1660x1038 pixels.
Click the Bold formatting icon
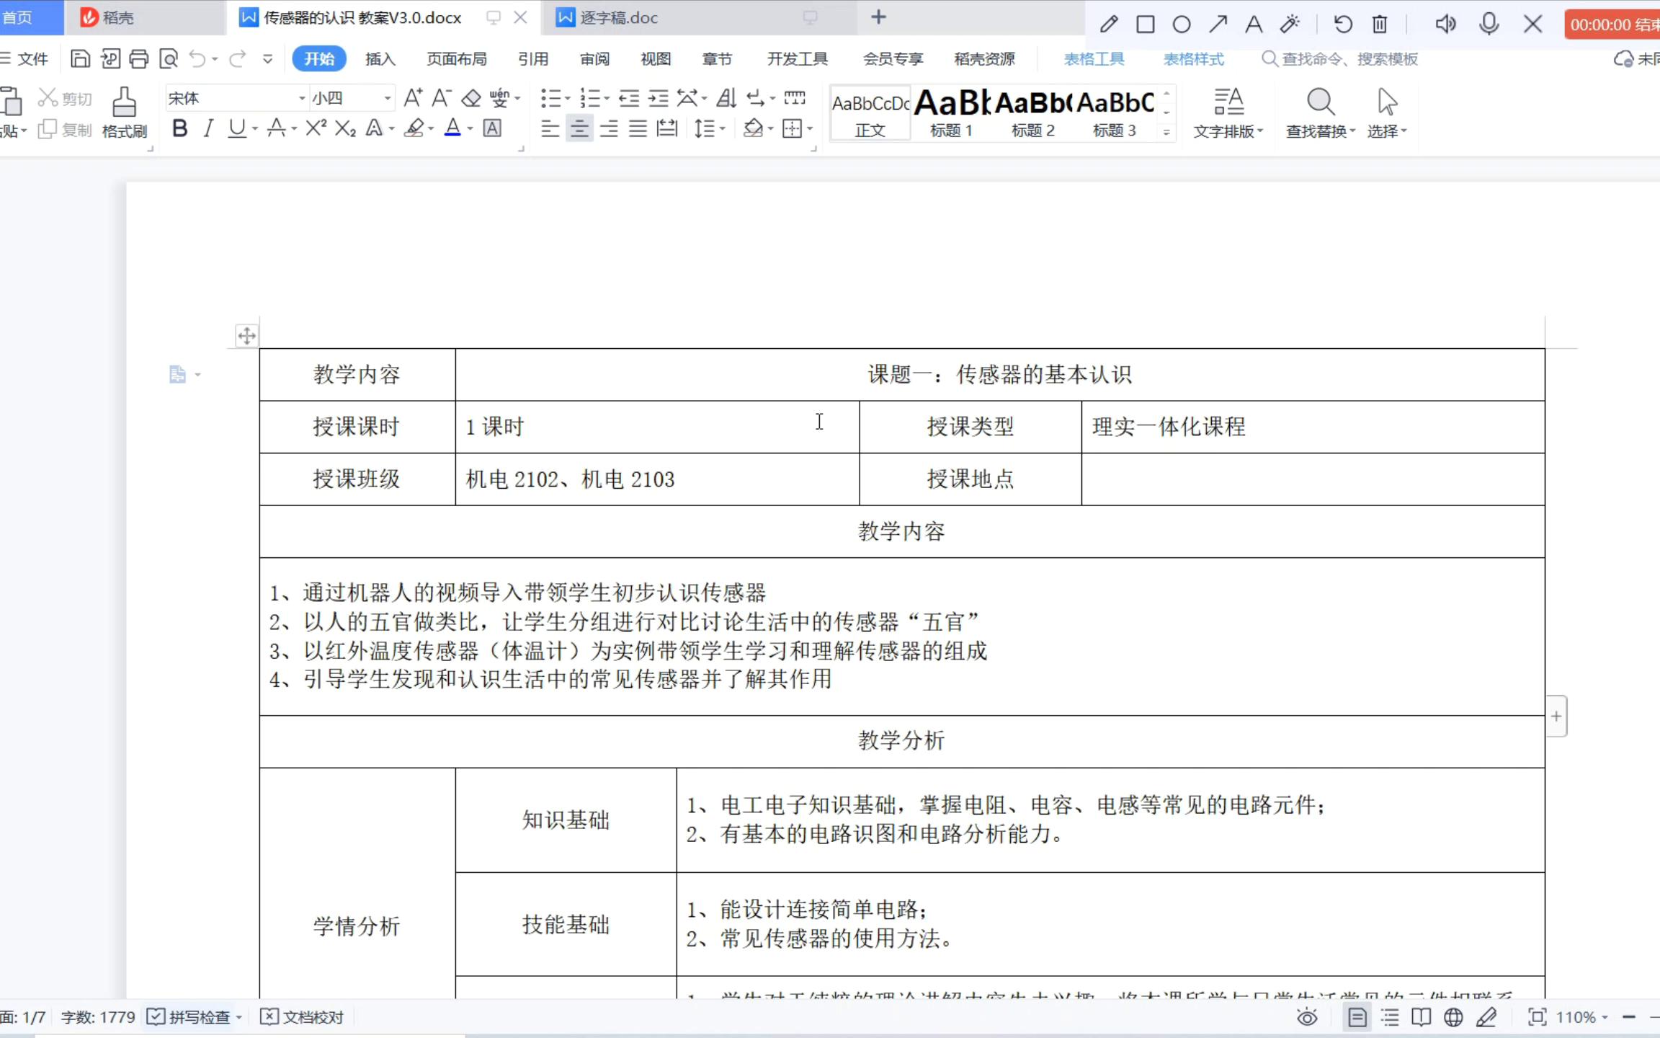180,128
